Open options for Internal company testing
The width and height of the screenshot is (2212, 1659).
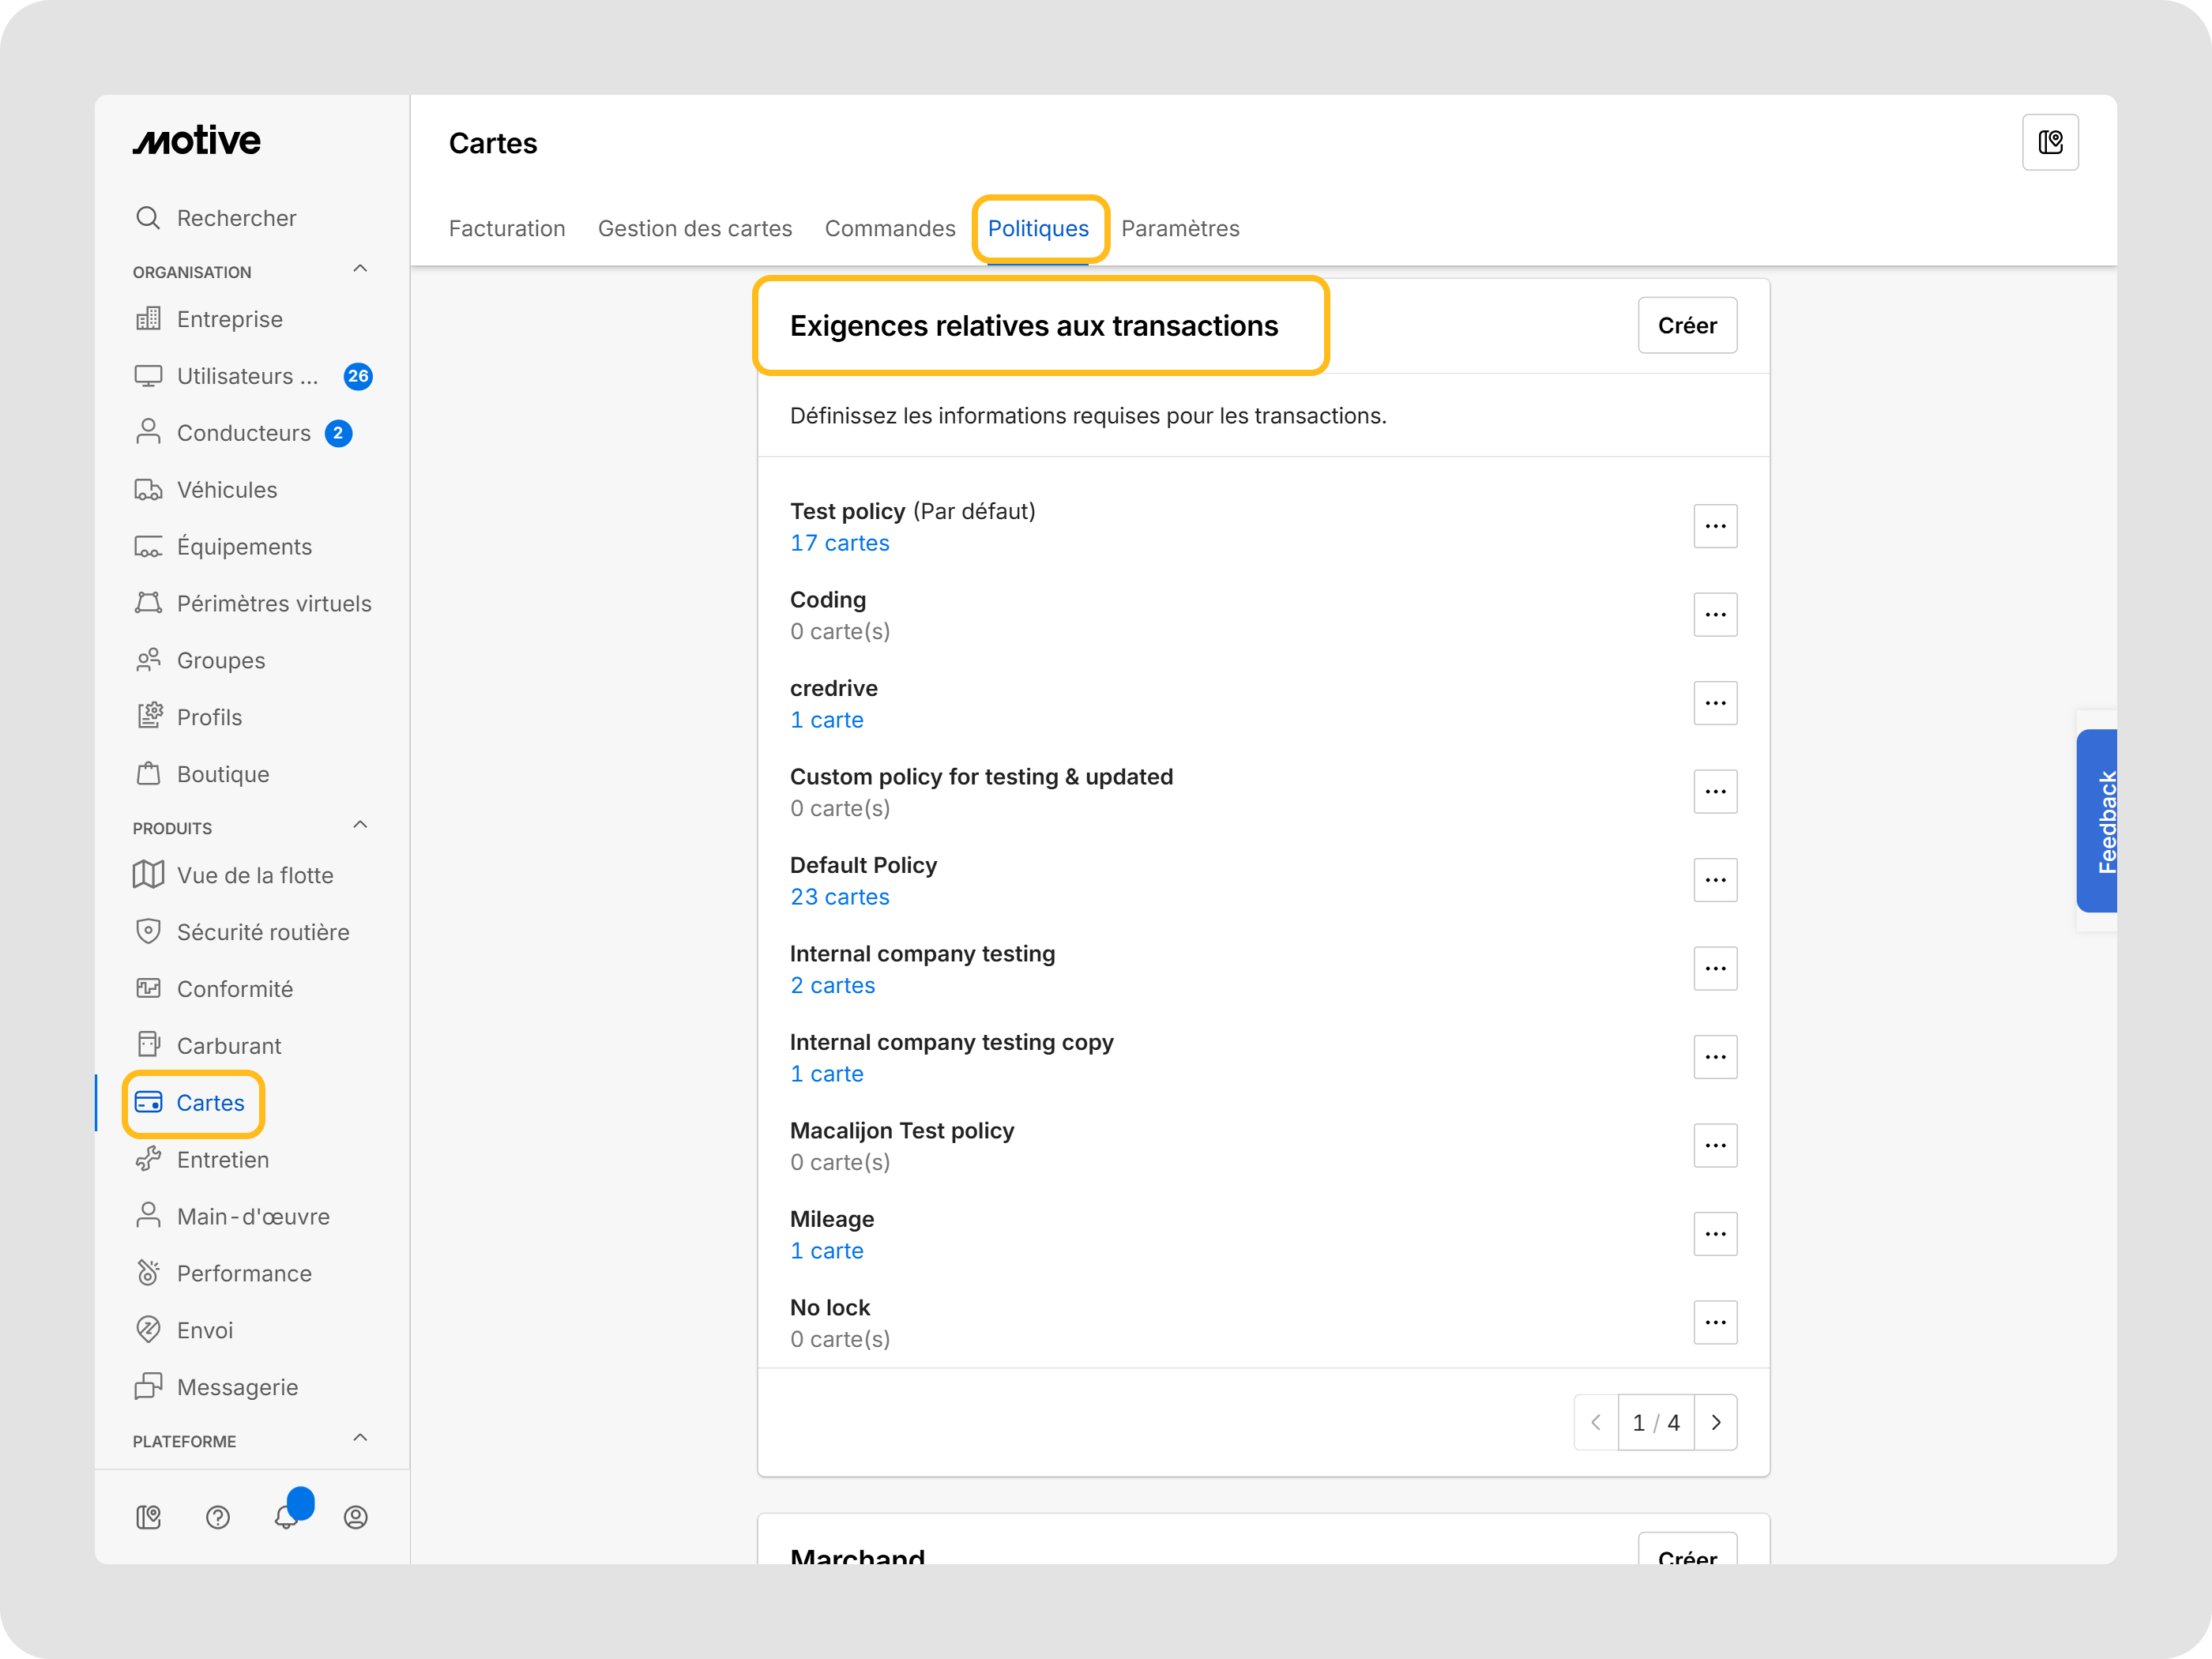pyautogui.click(x=1715, y=970)
